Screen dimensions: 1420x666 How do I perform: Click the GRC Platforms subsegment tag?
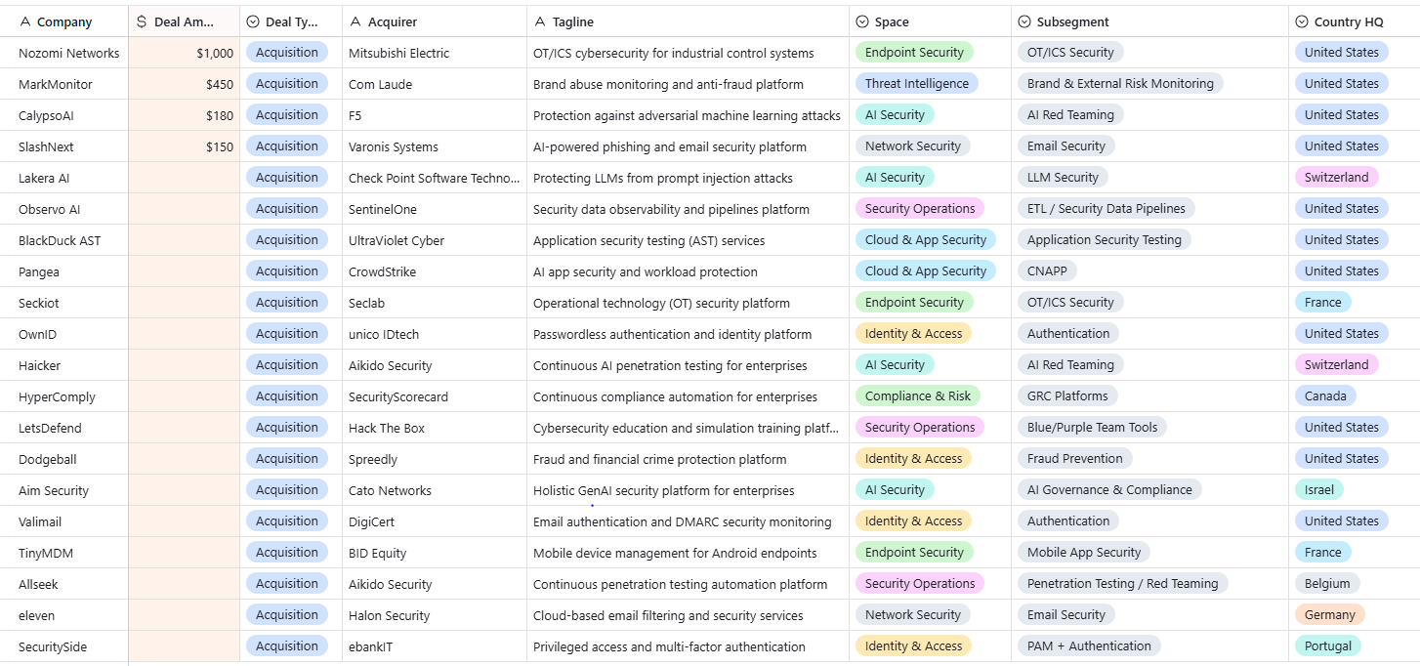[1067, 396]
